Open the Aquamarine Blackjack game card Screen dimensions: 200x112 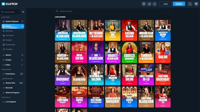tap(79, 30)
